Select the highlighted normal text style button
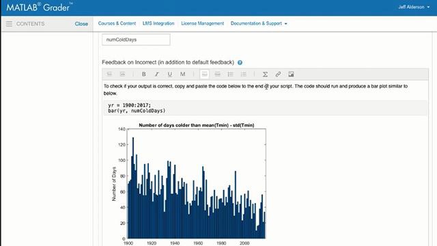 point(205,74)
